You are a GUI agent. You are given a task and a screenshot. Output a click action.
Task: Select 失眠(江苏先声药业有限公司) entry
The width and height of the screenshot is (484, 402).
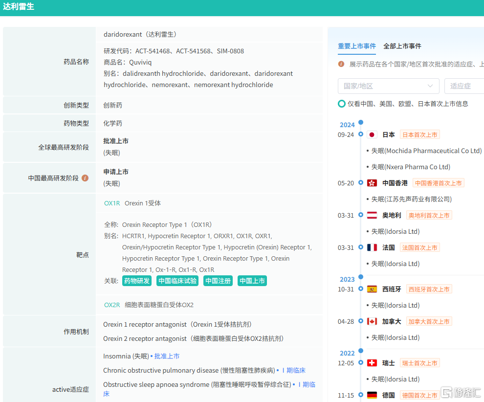click(x=412, y=199)
